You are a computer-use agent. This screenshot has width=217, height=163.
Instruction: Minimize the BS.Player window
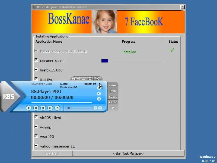83,79
